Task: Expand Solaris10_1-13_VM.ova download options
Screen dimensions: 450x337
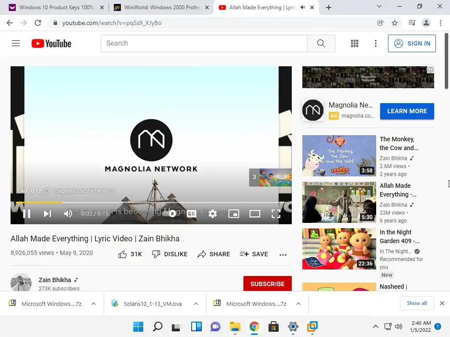Action: click(196, 304)
